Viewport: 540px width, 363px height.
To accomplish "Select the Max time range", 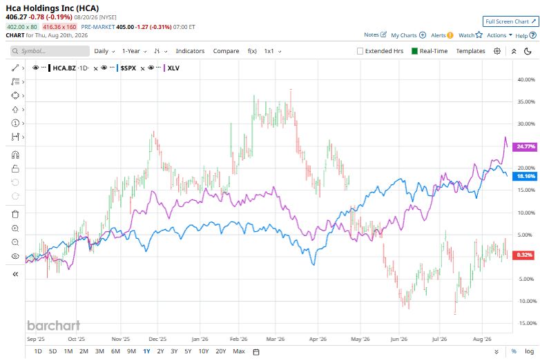I will tap(239, 351).
